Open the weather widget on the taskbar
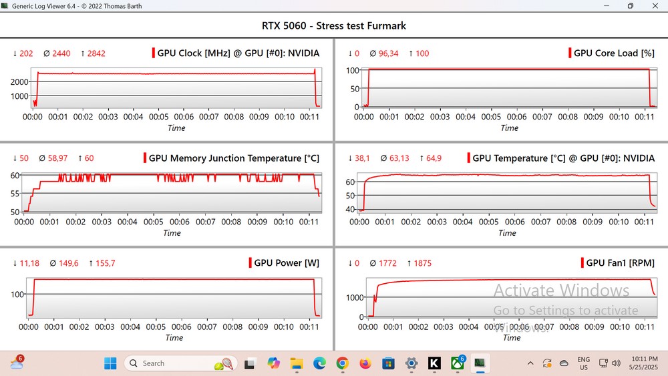Screen dimensions: 668x376 click(17, 363)
